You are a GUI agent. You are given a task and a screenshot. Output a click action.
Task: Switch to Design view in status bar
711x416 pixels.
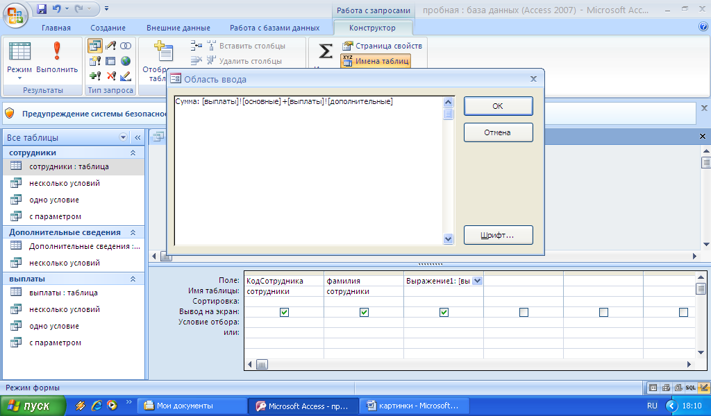click(704, 388)
